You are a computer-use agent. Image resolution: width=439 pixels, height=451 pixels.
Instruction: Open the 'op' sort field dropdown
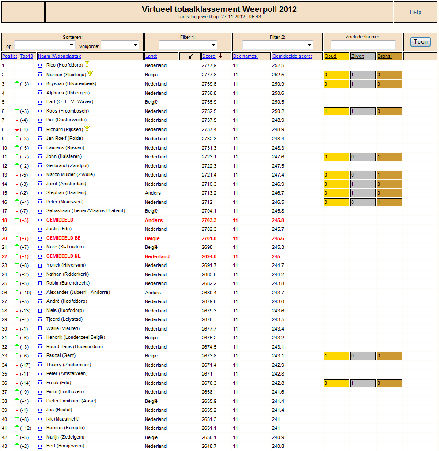pos(45,45)
